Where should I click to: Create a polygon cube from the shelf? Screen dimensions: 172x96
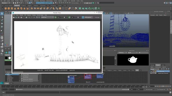(9, 8)
